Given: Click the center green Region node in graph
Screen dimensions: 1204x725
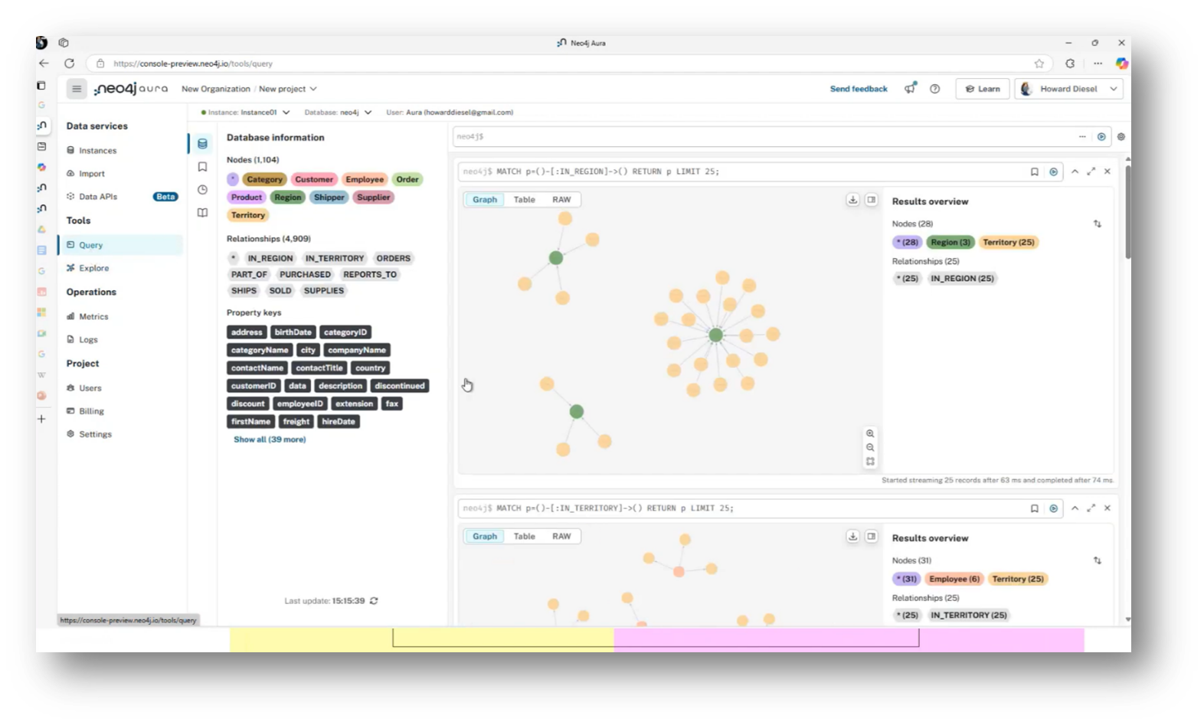Looking at the screenshot, I should click(715, 335).
